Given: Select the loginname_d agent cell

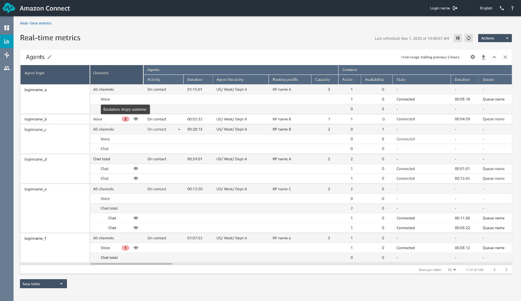Looking at the screenshot, I should tap(55, 169).
